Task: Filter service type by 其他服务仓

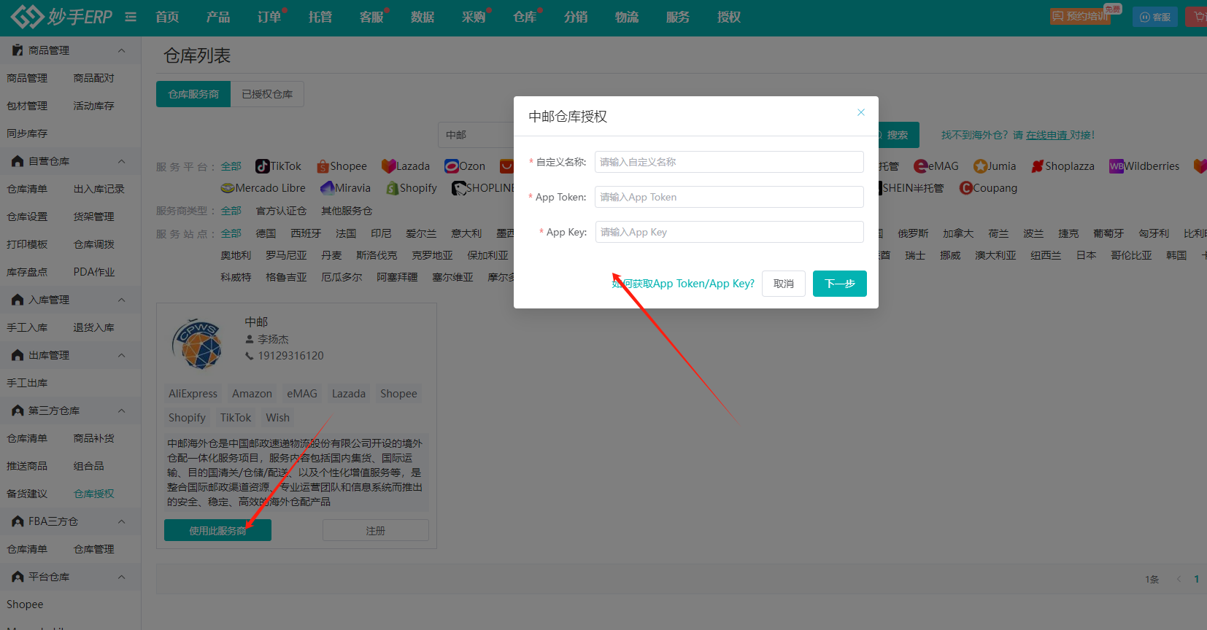Action: coord(347,211)
